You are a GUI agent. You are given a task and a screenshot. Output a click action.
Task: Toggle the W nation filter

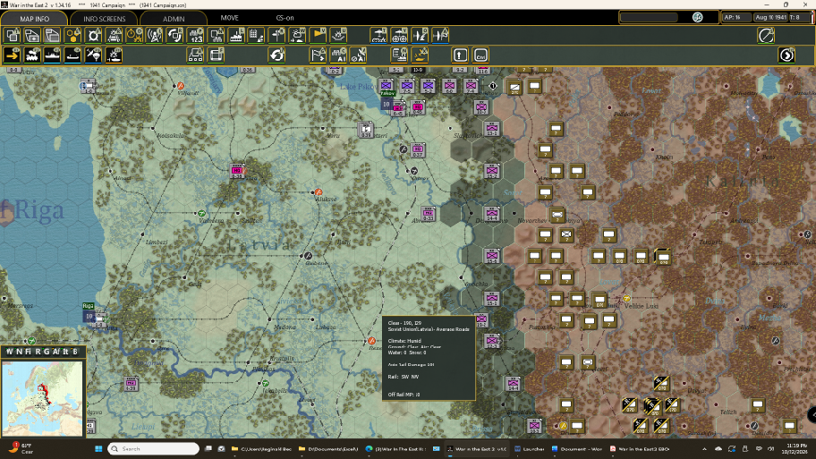coord(8,351)
